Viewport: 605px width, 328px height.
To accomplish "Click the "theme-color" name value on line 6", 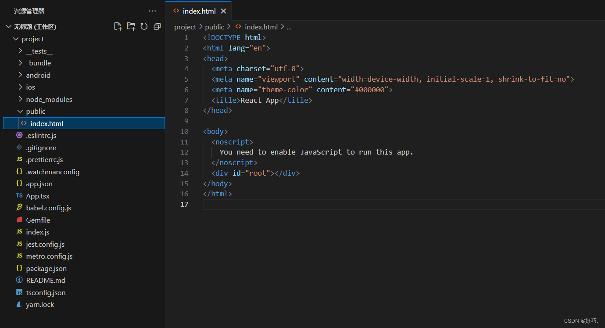I will [x=285, y=90].
